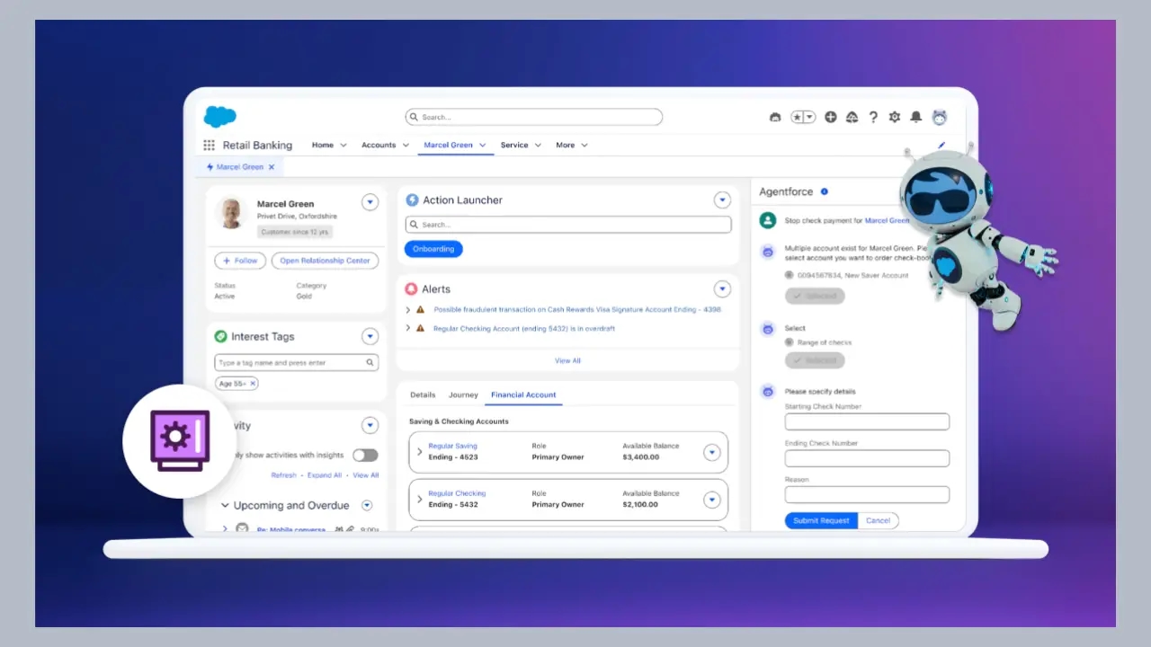Close the Marcel Green workspace tab

pyautogui.click(x=272, y=167)
